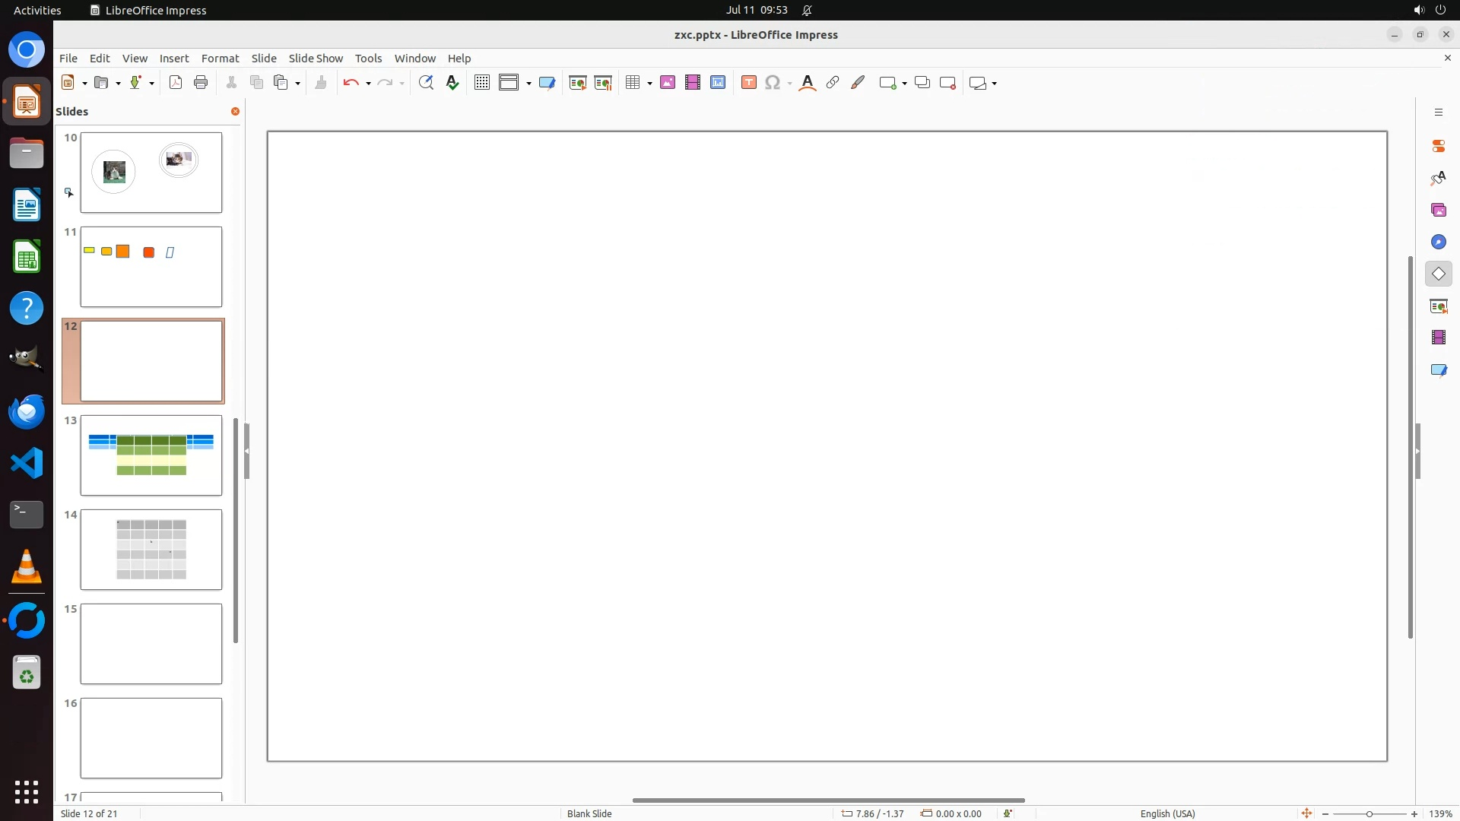Open the Fontwork text tool
Screen dimensions: 1460x821
[x=808, y=83]
